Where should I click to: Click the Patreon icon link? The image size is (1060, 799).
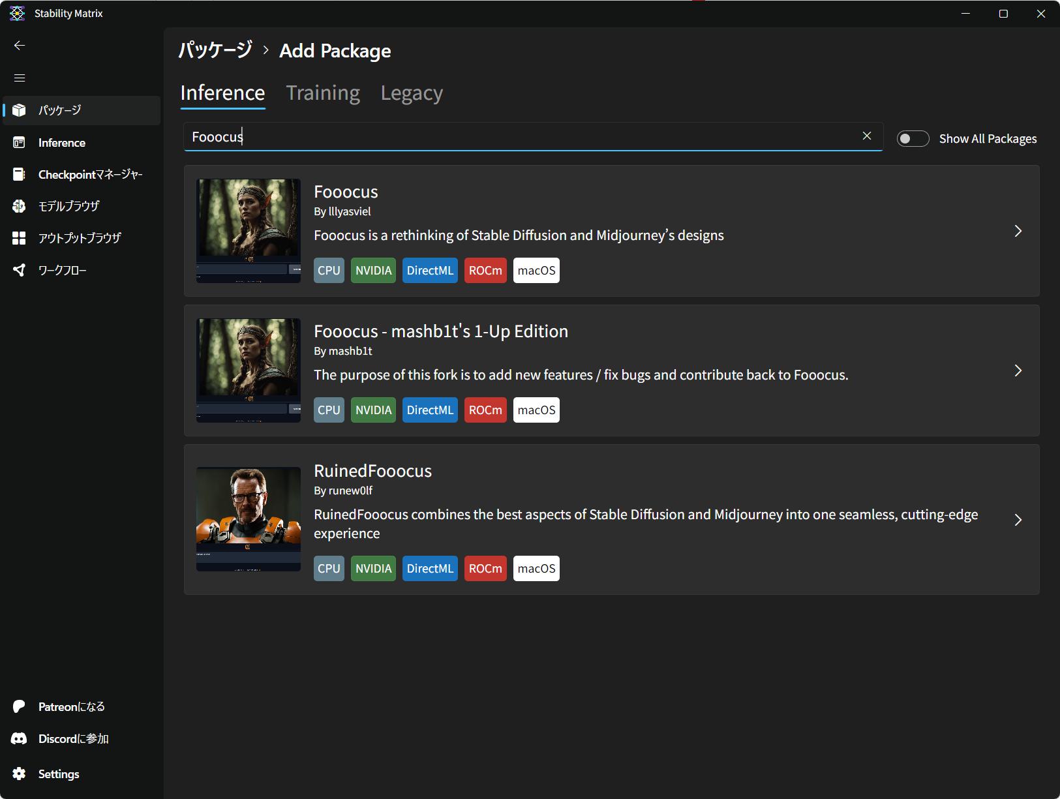click(19, 706)
